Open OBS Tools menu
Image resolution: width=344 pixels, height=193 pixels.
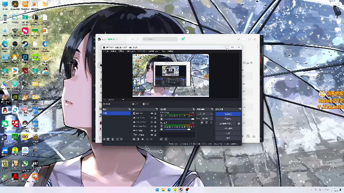[164, 51]
